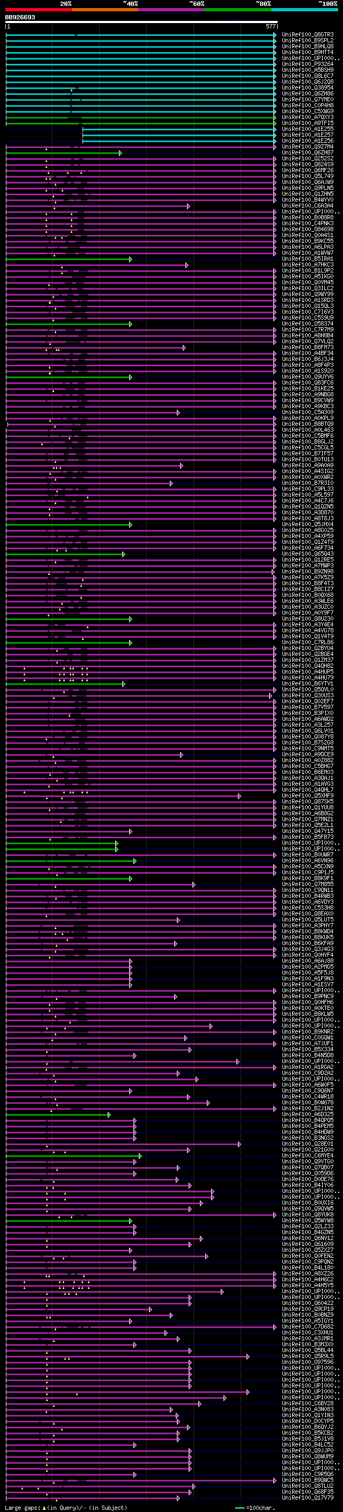Select hit UniRef100_C5A309
Screen dimensions: 343x1512
point(308,412)
